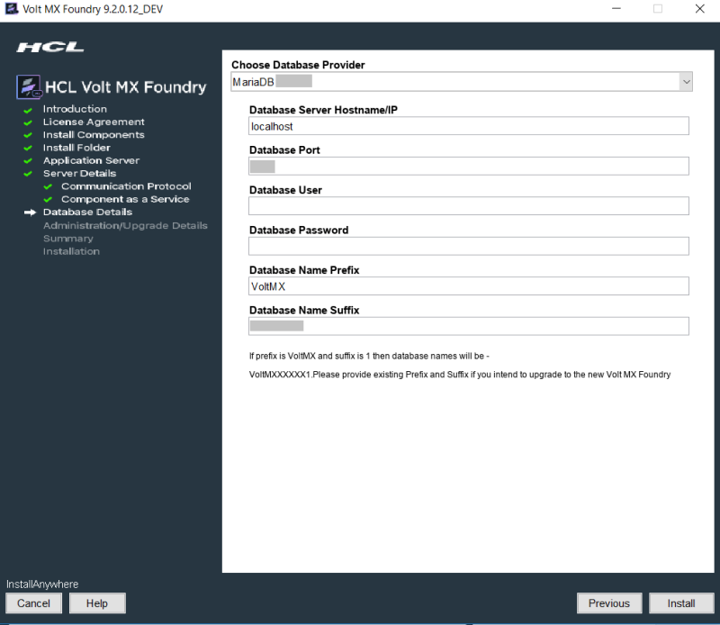Select the Install Components step
Screen dimensions: 720x625
coord(94,135)
